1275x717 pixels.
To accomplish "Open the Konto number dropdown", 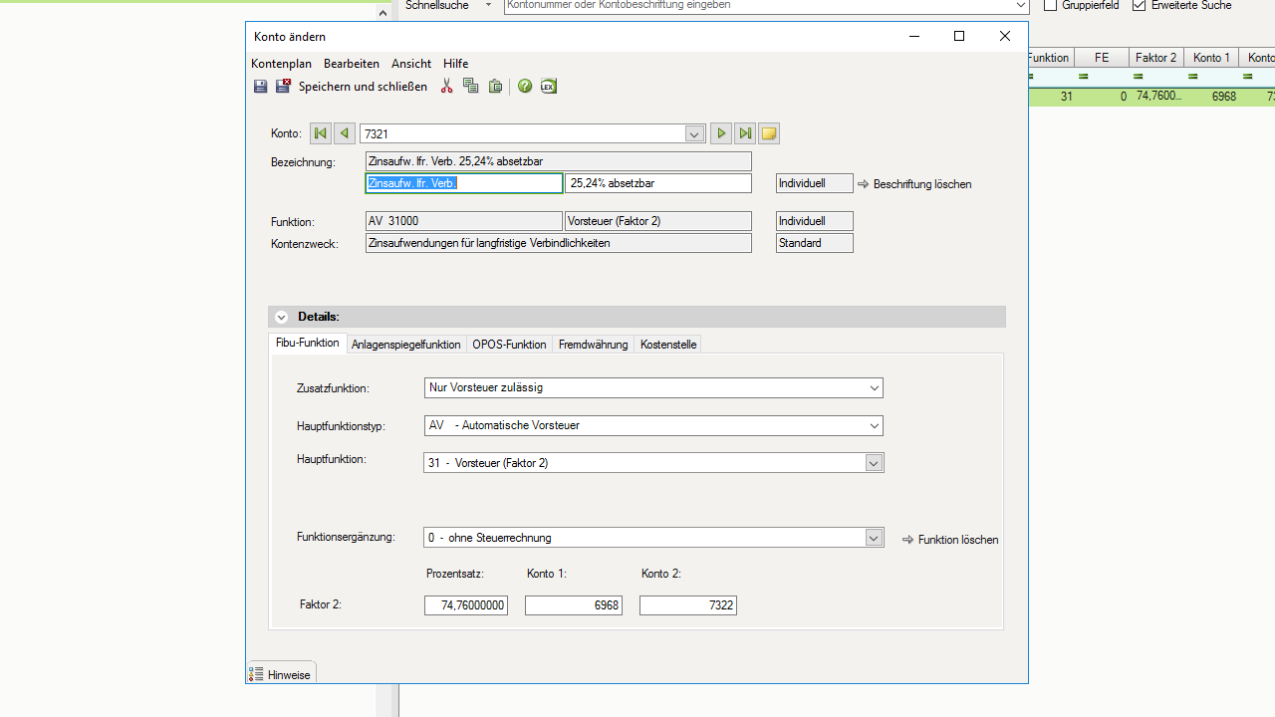I will (x=694, y=133).
